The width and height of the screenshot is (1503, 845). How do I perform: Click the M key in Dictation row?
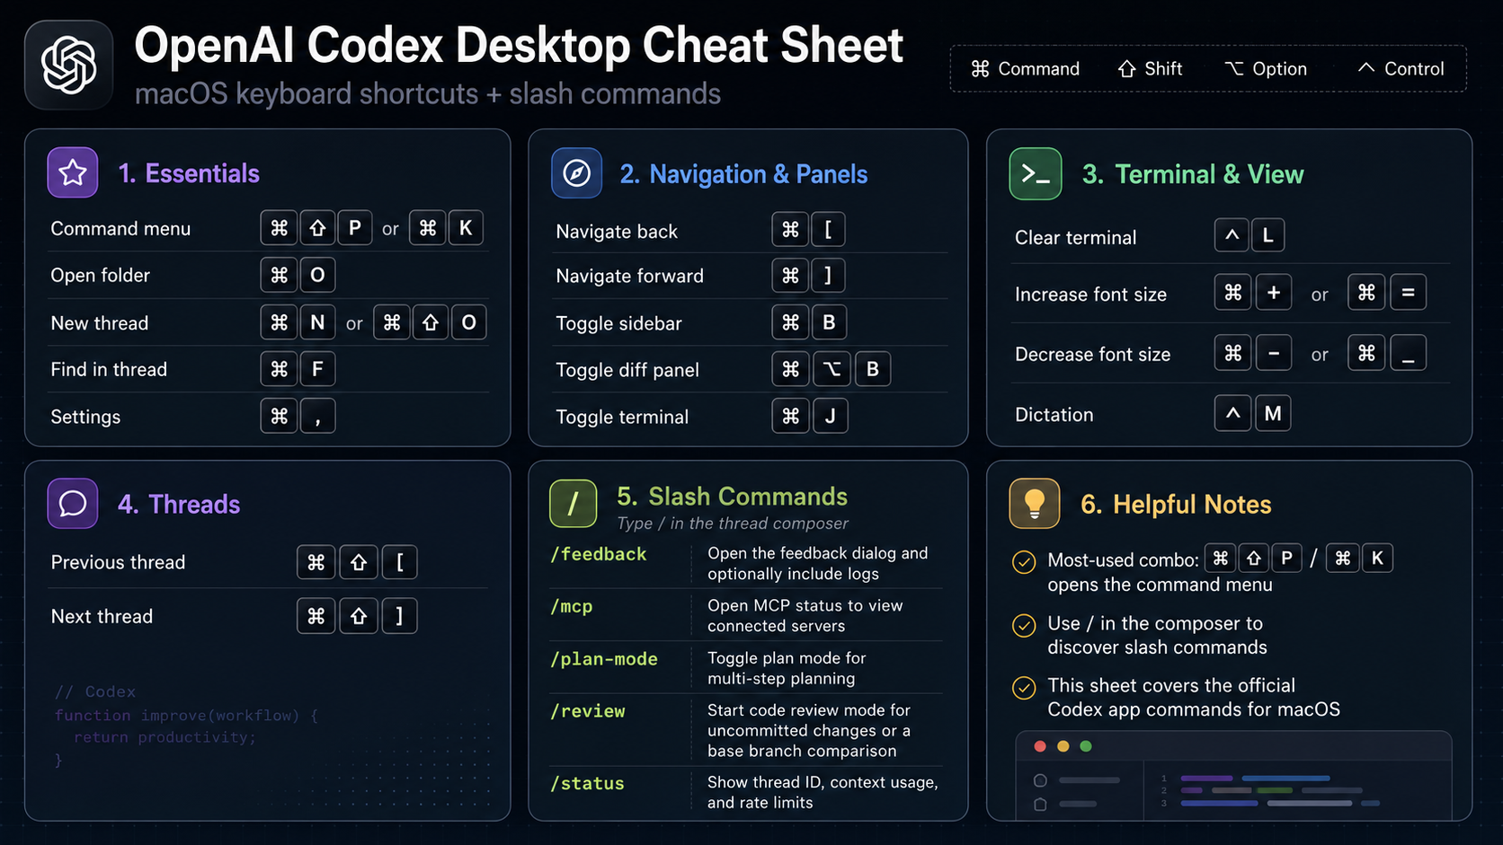pos(1273,413)
